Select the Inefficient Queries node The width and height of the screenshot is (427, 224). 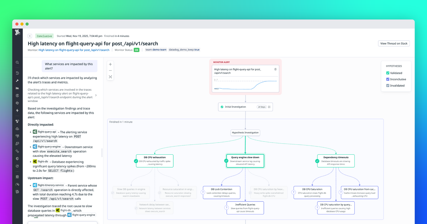pyautogui.click(x=245, y=208)
